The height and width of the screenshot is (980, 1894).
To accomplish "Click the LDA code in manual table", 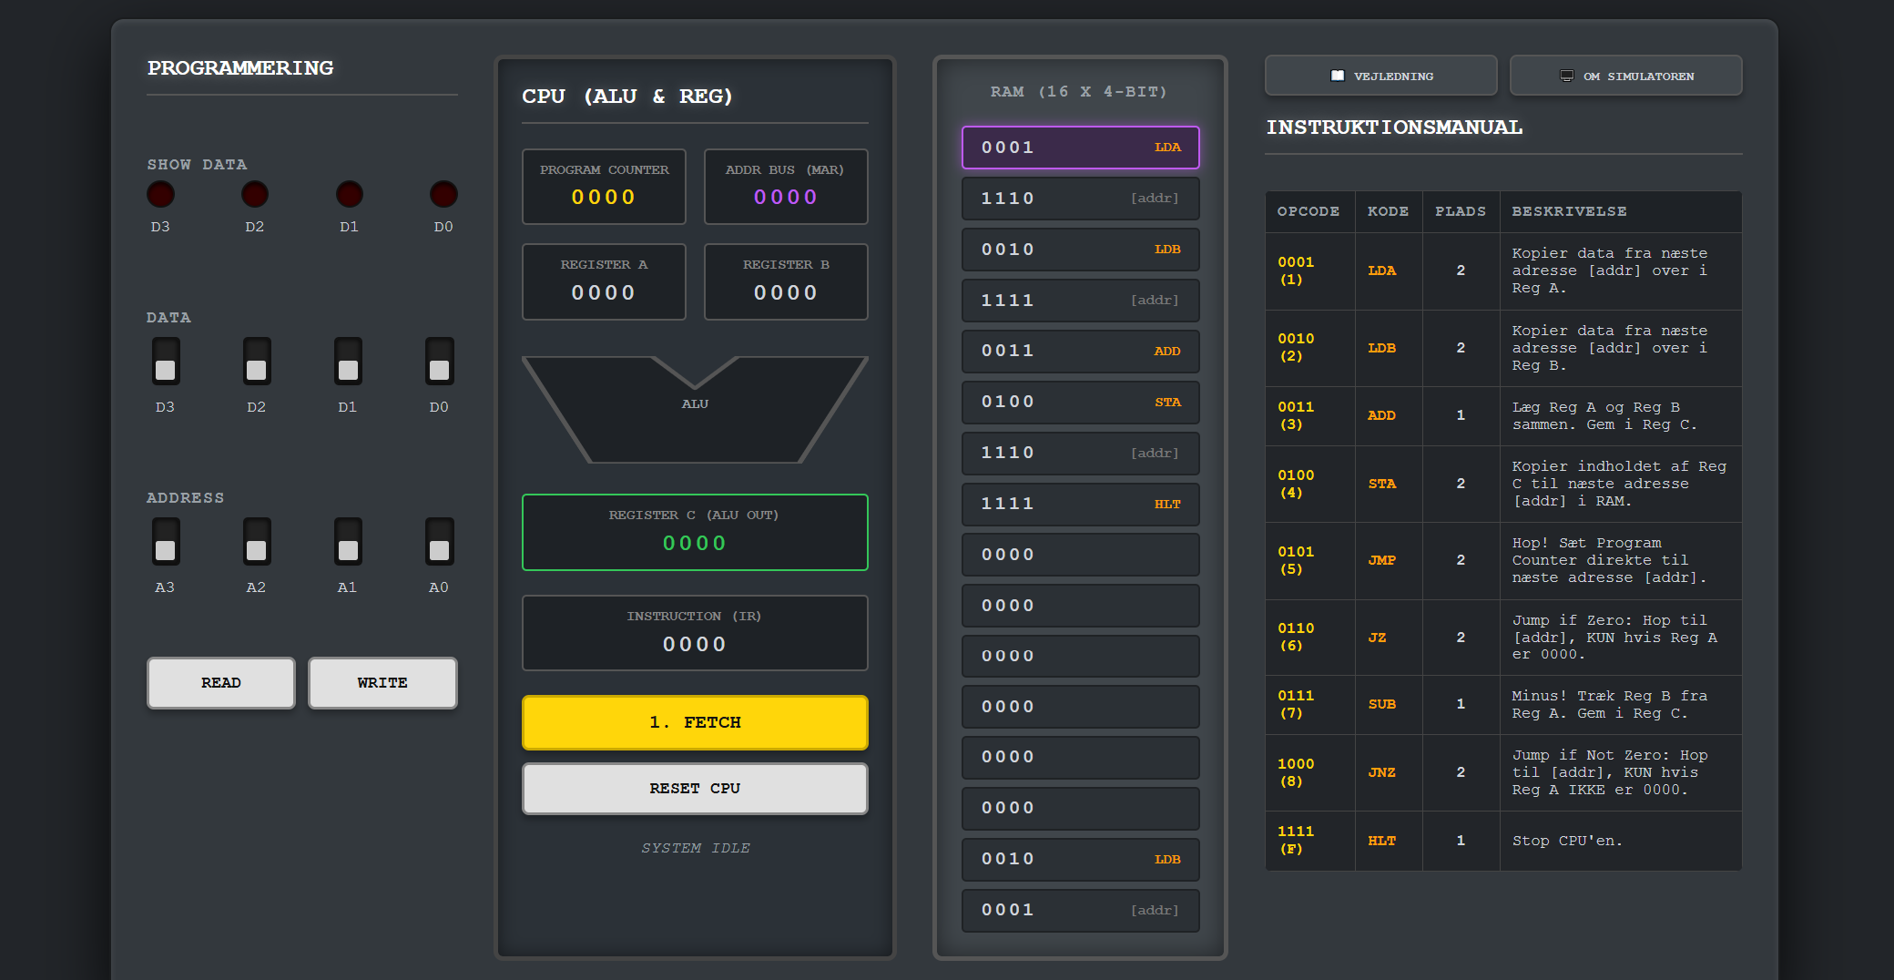I will tap(1381, 271).
